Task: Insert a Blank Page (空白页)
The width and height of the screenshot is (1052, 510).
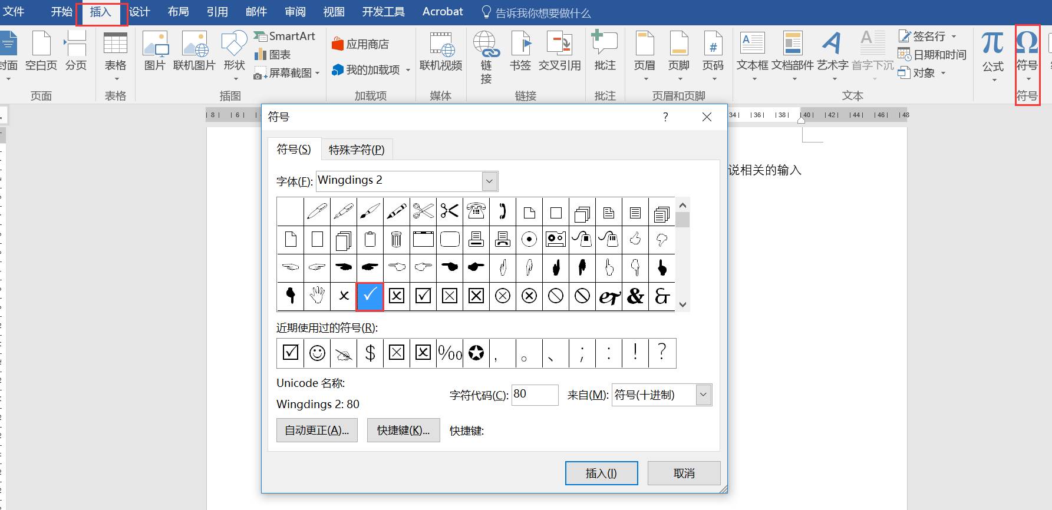Action: coord(41,52)
